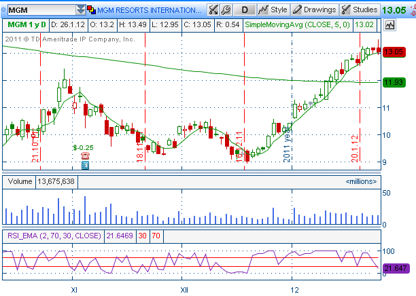This screenshot has height=296, width=416.
Task: Click the 13,675,638 volume value
Action: point(56,182)
